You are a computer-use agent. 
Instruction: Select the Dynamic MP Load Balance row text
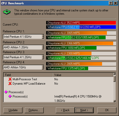[x=29, y=84]
